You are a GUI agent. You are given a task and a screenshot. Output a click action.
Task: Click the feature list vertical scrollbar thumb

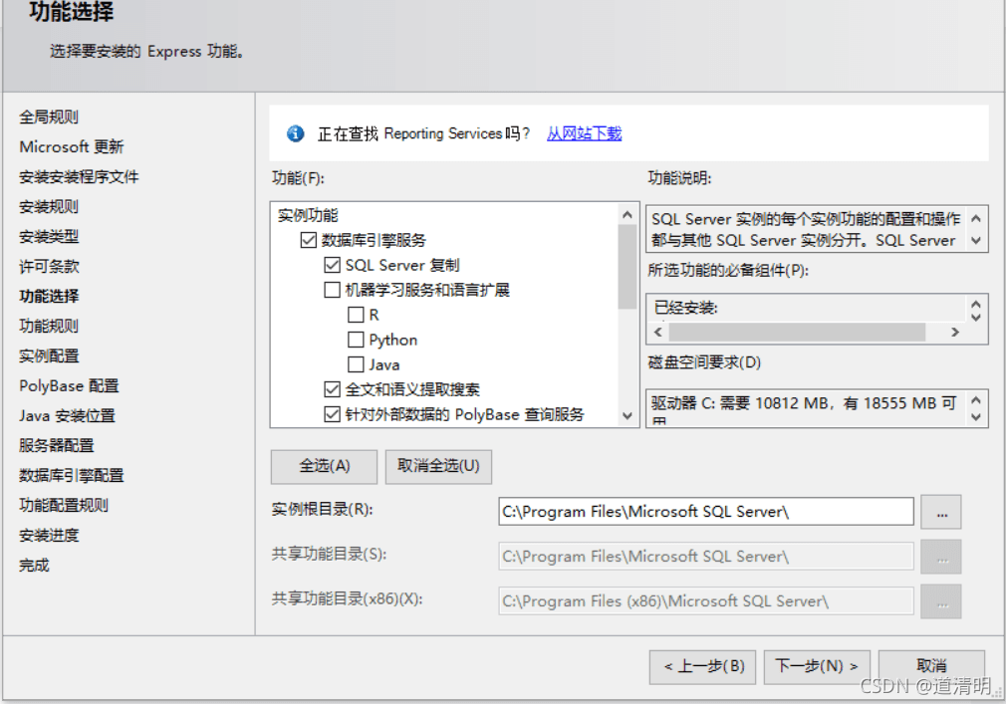[628, 266]
